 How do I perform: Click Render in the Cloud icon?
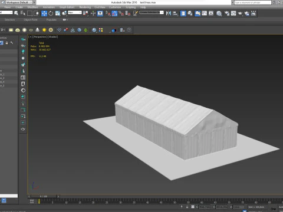[247, 13]
